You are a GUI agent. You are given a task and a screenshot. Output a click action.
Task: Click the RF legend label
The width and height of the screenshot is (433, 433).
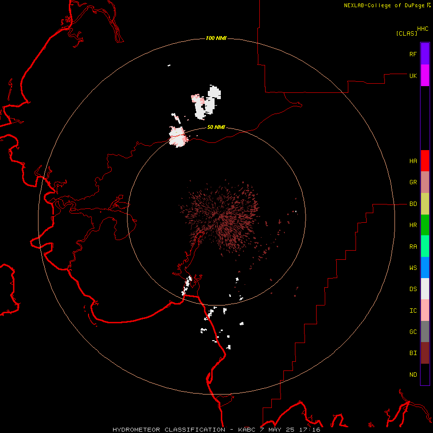[413, 54]
